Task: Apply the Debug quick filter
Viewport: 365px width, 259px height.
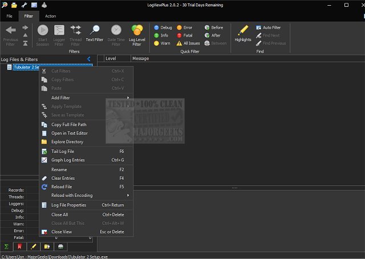Action: coord(163,27)
